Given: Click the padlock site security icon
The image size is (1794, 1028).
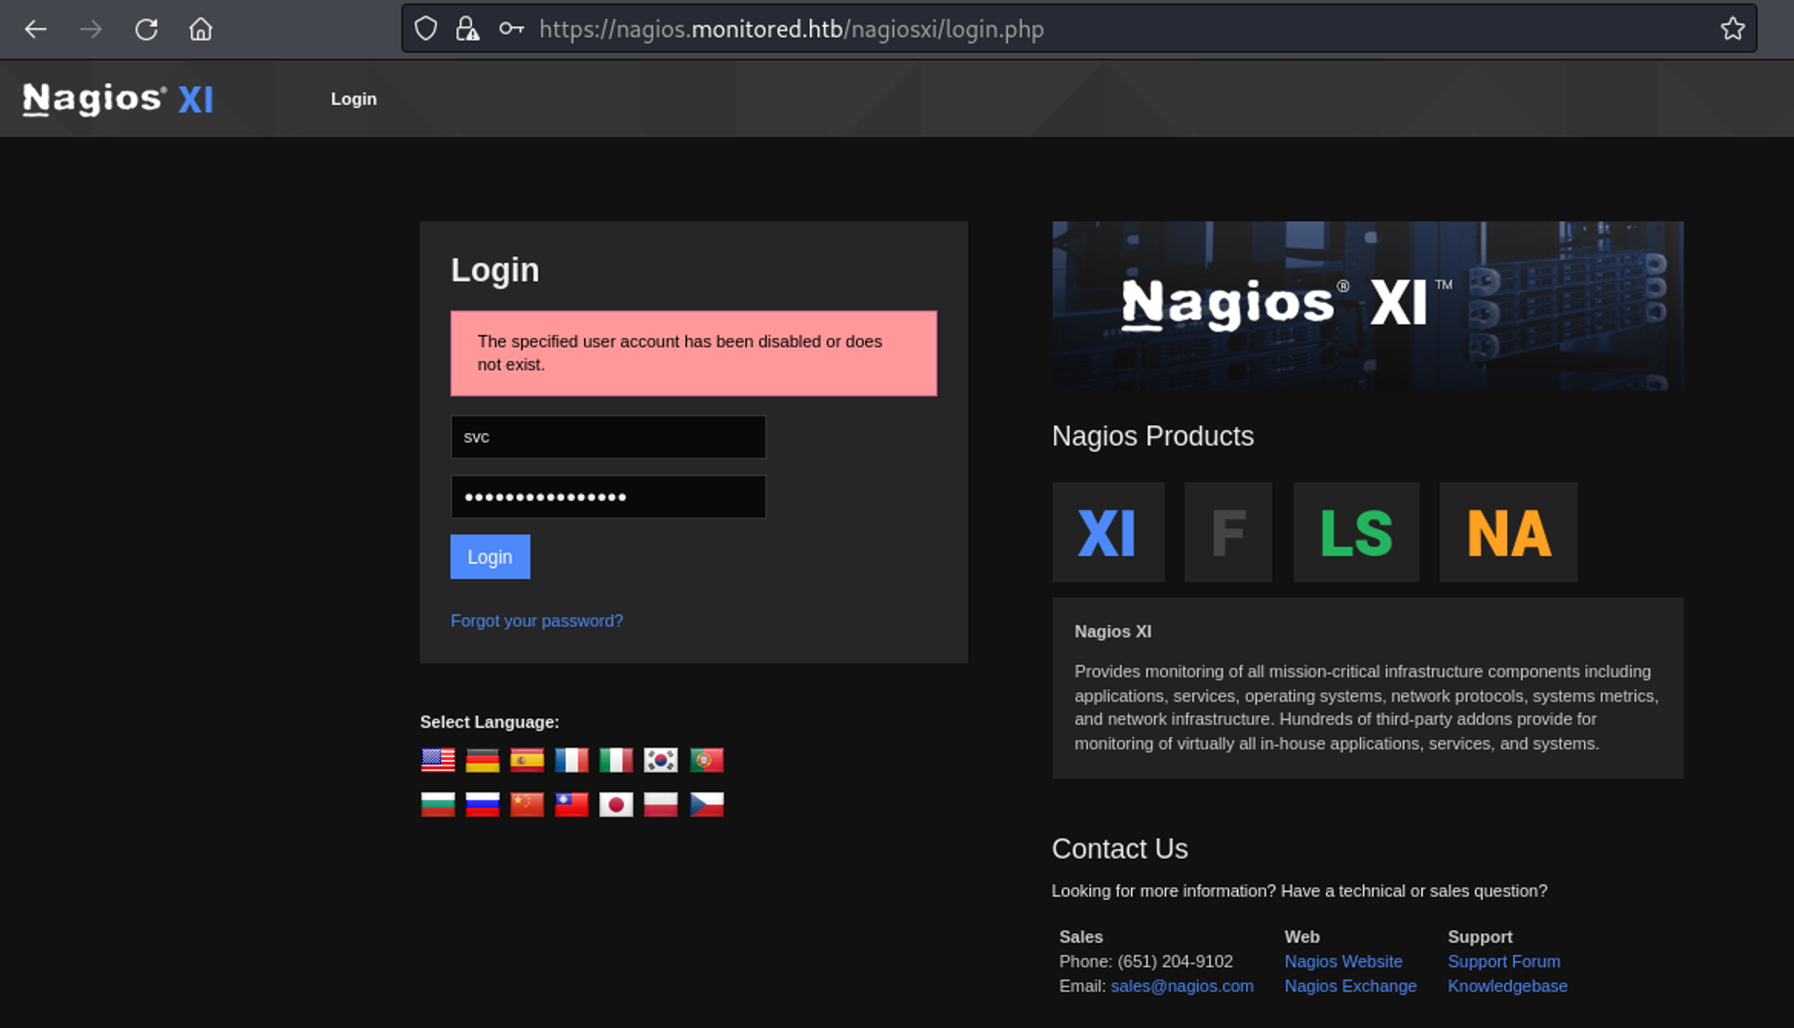Looking at the screenshot, I should coord(467,29).
